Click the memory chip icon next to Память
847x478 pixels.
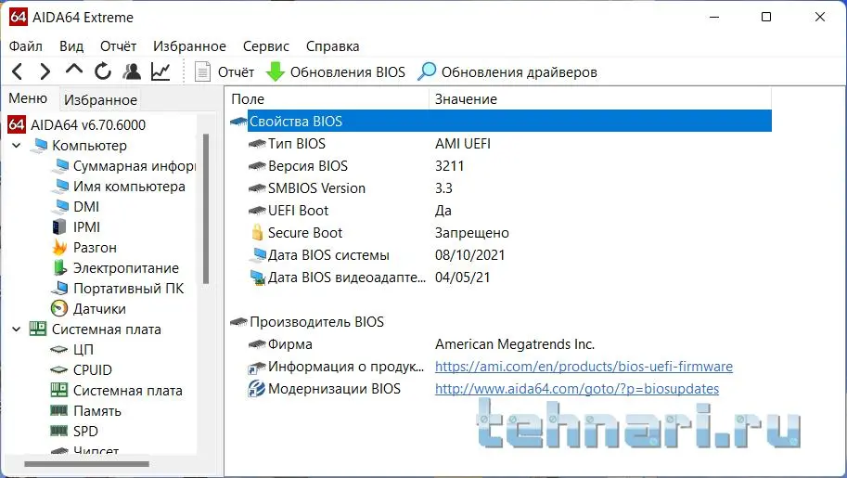point(58,410)
